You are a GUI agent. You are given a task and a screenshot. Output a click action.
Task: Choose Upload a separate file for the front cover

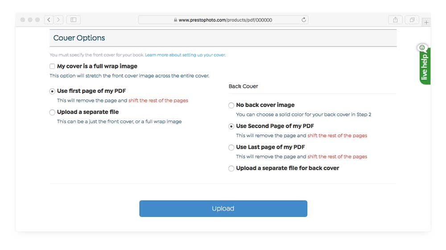coord(52,112)
